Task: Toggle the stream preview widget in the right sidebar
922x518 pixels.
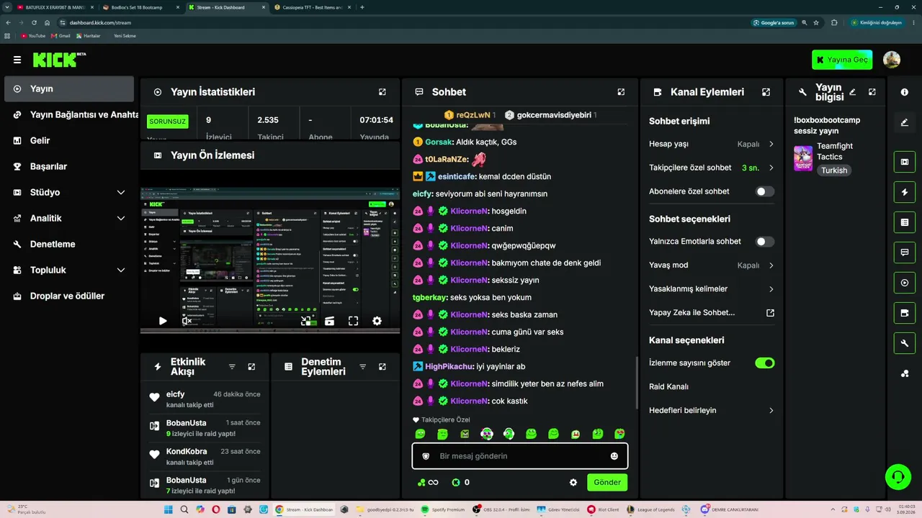Action: pos(905,162)
